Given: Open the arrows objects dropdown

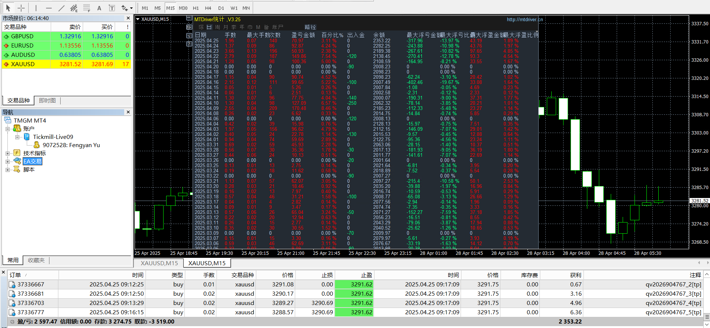Looking at the screenshot, I should point(132,8).
